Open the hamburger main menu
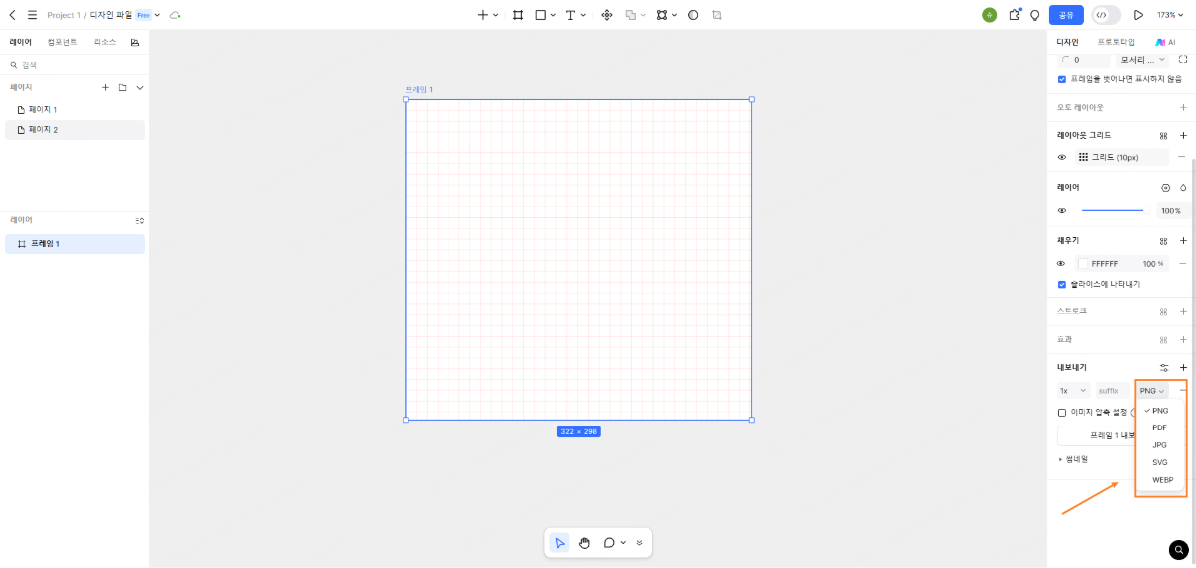Viewport: 1196px width, 568px height. click(x=32, y=15)
